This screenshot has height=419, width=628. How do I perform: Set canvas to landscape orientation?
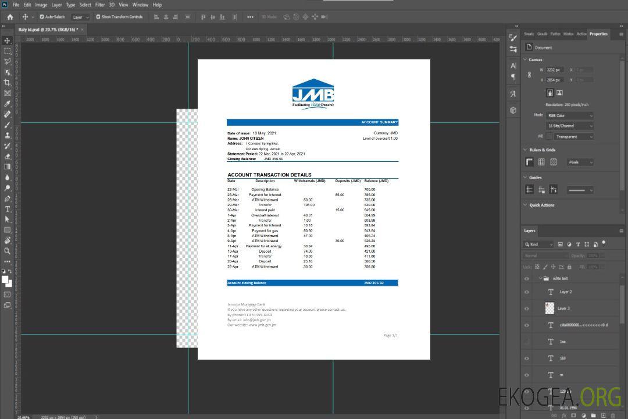[559, 93]
